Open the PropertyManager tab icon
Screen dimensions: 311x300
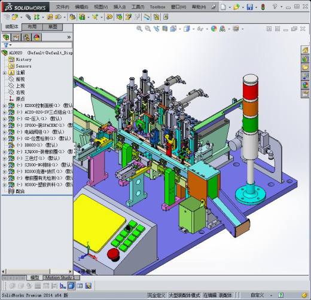(x=16, y=37)
